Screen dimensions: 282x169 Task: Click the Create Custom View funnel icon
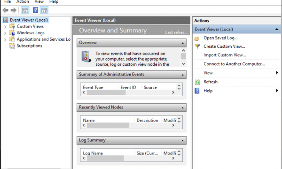coord(197,46)
